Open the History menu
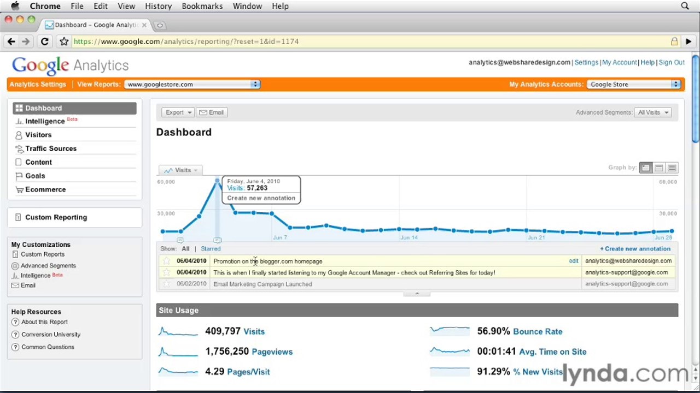The height and width of the screenshot is (393, 700). 158,6
